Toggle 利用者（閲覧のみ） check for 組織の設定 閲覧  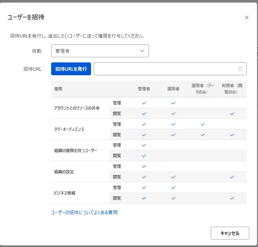coord(232,177)
